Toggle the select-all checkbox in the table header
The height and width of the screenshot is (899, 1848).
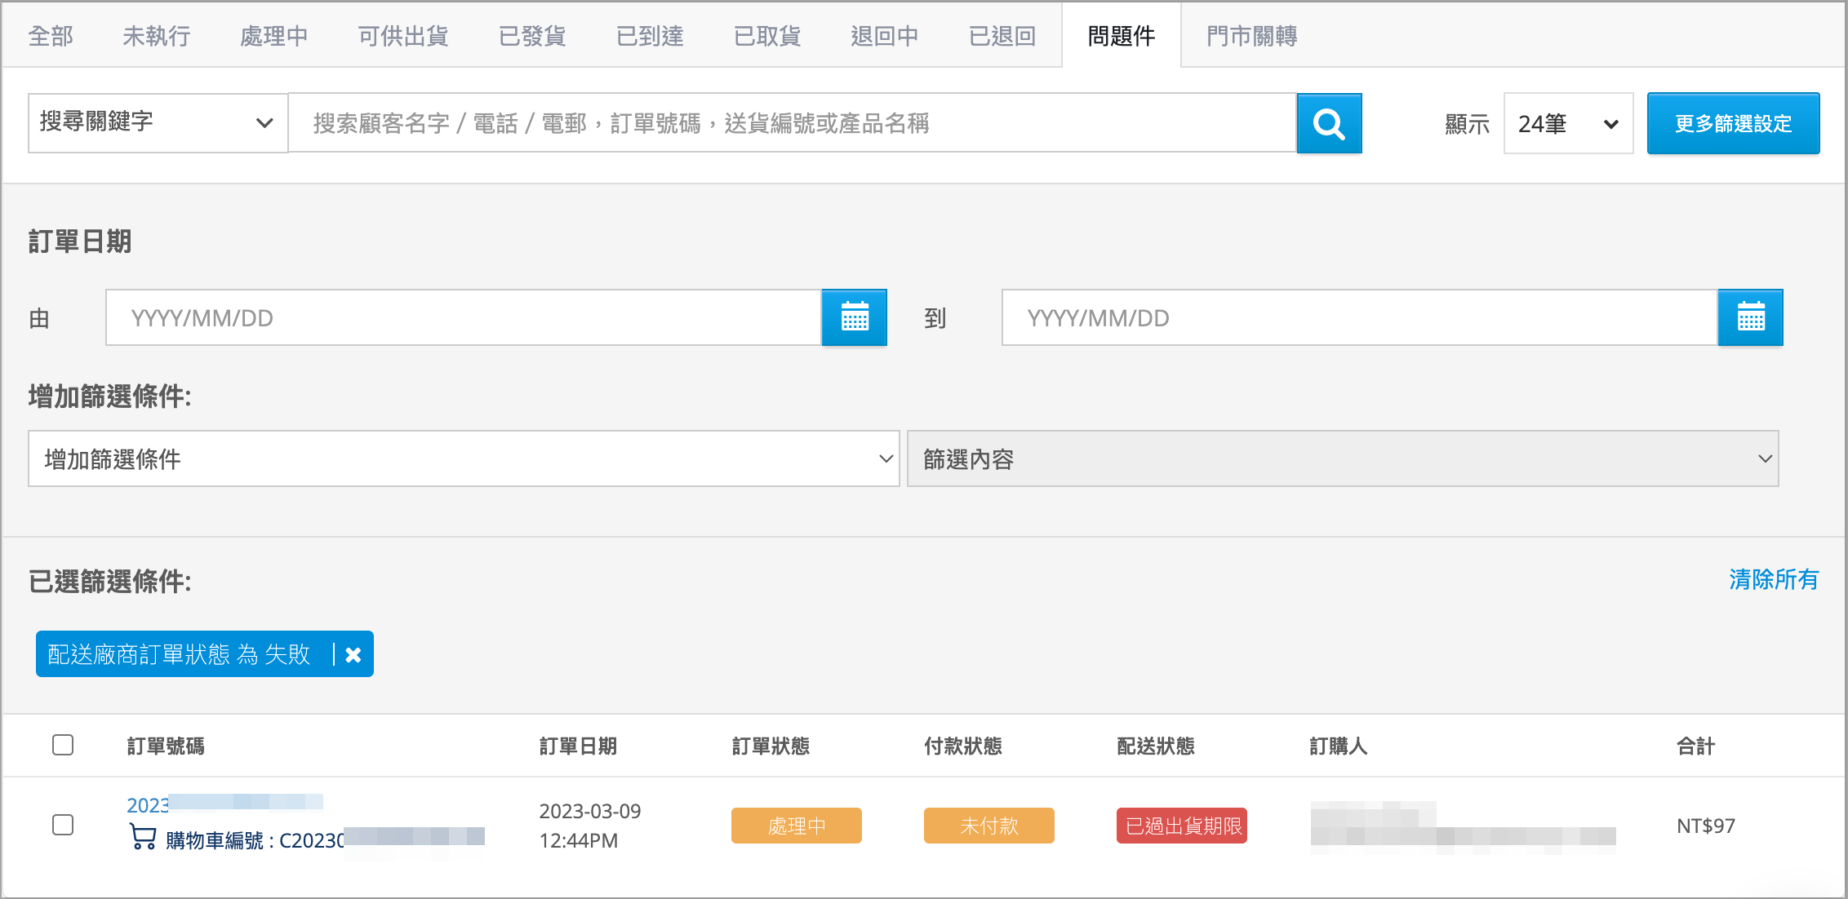[63, 745]
